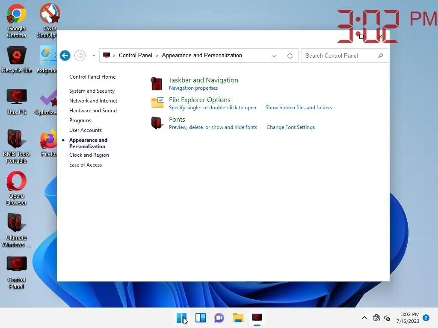The width and height of the screenshot is (438, 328).
Task: Click the forward navigation arrow
Action: coord(80,56)
